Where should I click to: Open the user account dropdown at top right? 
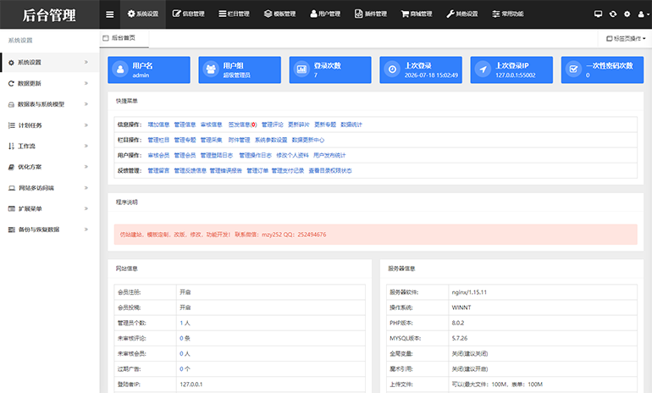643,14
